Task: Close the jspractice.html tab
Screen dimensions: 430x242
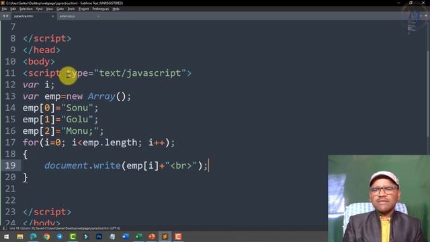Action: (x=52, y=16)
